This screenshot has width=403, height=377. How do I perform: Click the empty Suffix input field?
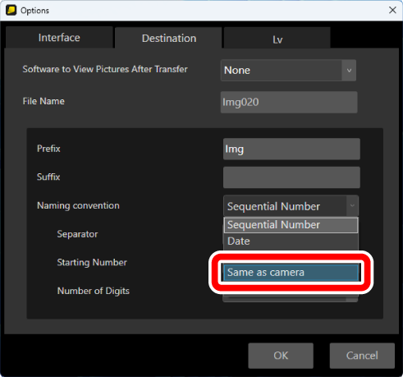(291, 177)
